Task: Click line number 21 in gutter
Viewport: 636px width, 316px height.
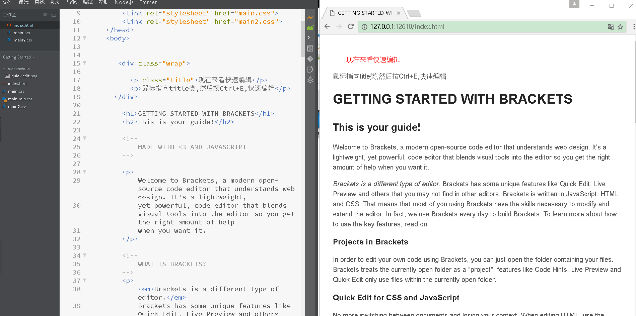Action: (77, 113)
